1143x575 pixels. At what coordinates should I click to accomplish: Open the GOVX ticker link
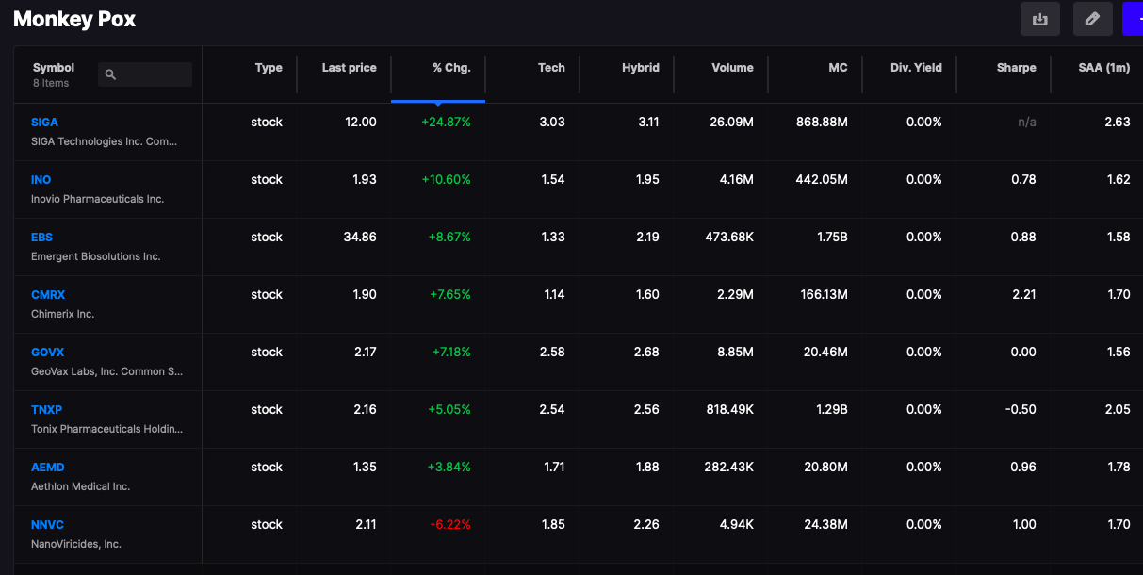pyautogui.click(x=47, y=353)
